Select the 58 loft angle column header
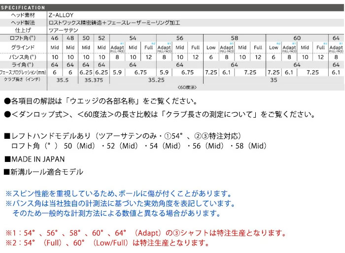The image size is (345, 253). click(x=234, y=38)
